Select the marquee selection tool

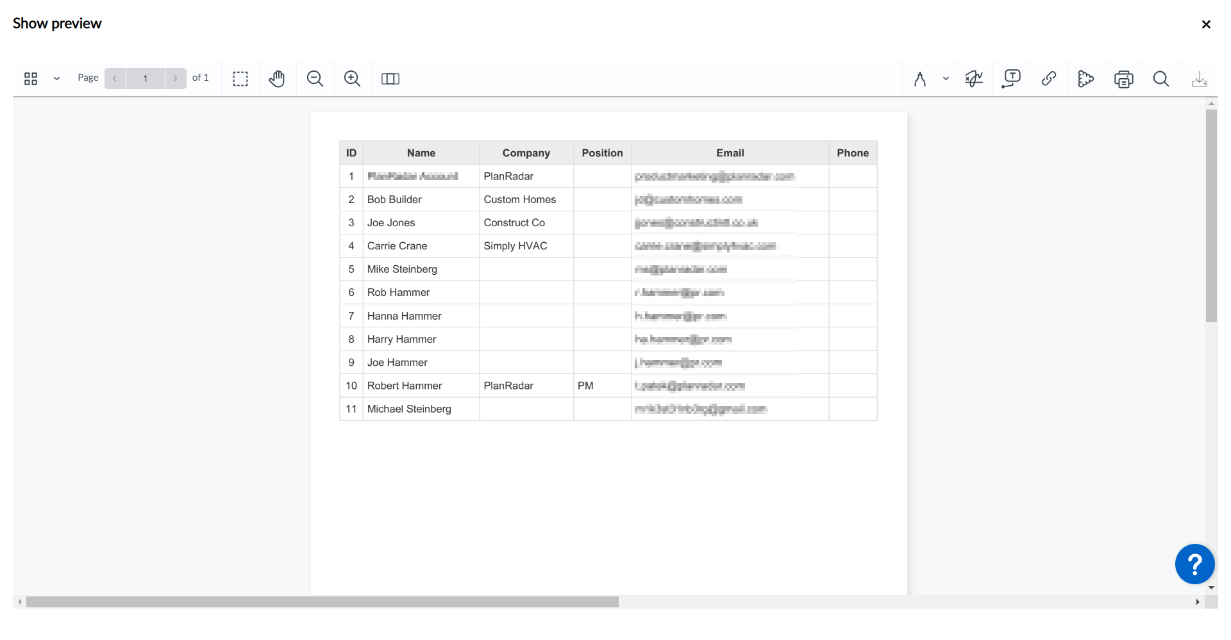click(240, 79)
